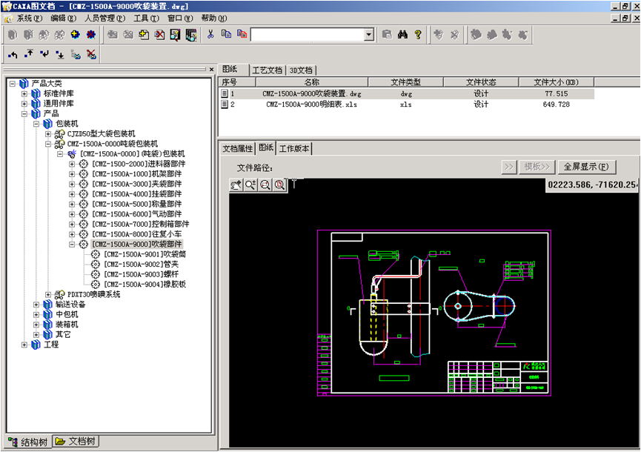Click the gear icon of 吹袋筒 part
This screenshot has height=452, width=641.
[96, 254]
